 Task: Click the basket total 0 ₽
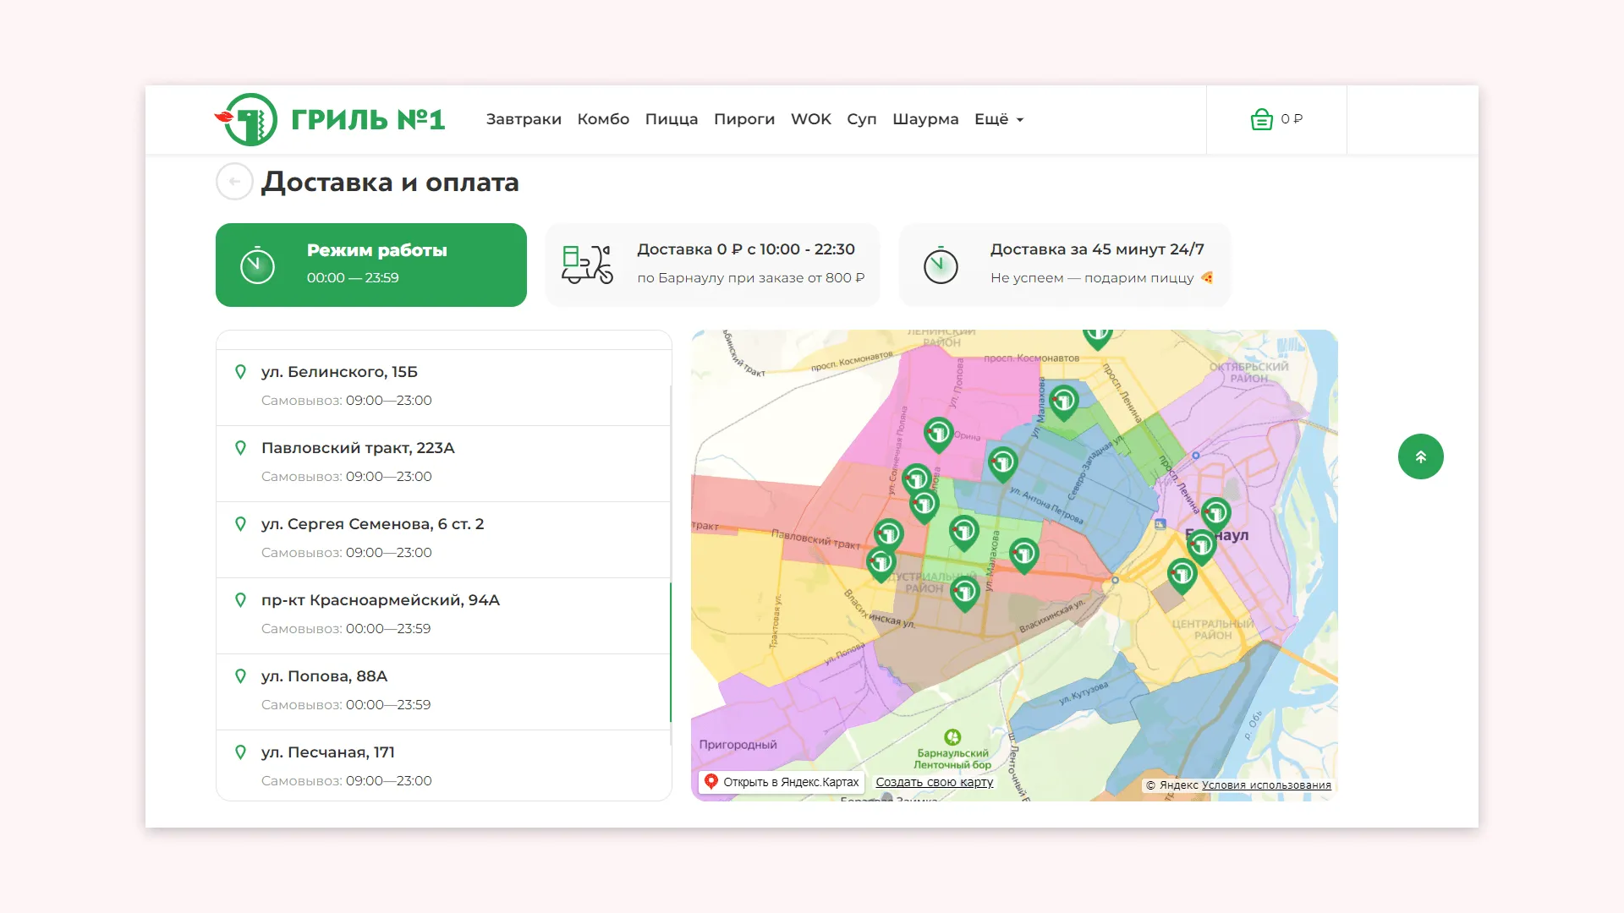[x=1292, y=119]
